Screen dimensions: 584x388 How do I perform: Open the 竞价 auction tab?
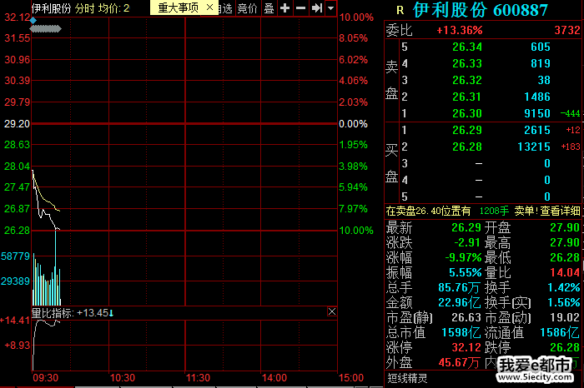(x=248, y=7)
